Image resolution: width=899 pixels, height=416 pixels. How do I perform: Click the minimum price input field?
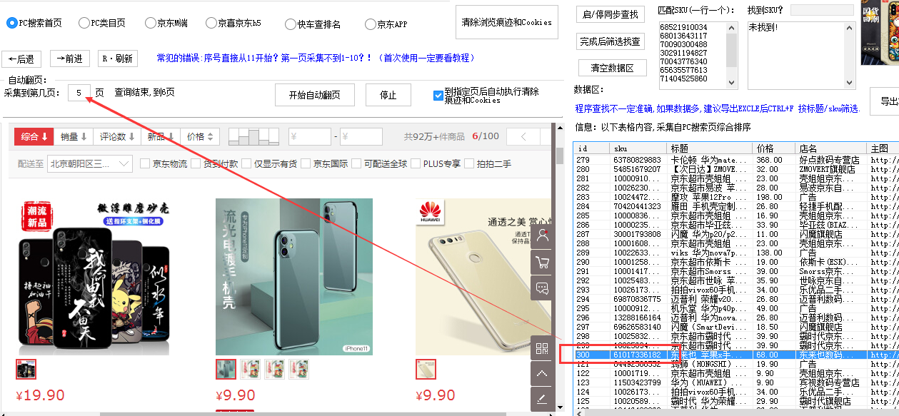[x=309, y=137]
